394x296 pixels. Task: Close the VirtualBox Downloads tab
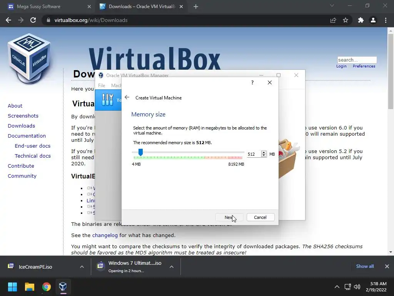181,7
